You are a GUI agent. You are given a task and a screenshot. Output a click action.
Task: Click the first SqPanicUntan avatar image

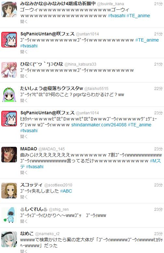click(x=9, y=40)
